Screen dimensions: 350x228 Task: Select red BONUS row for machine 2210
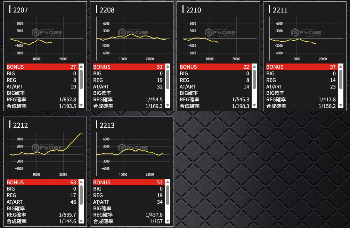pyautogui.click(x=215, y=67)
